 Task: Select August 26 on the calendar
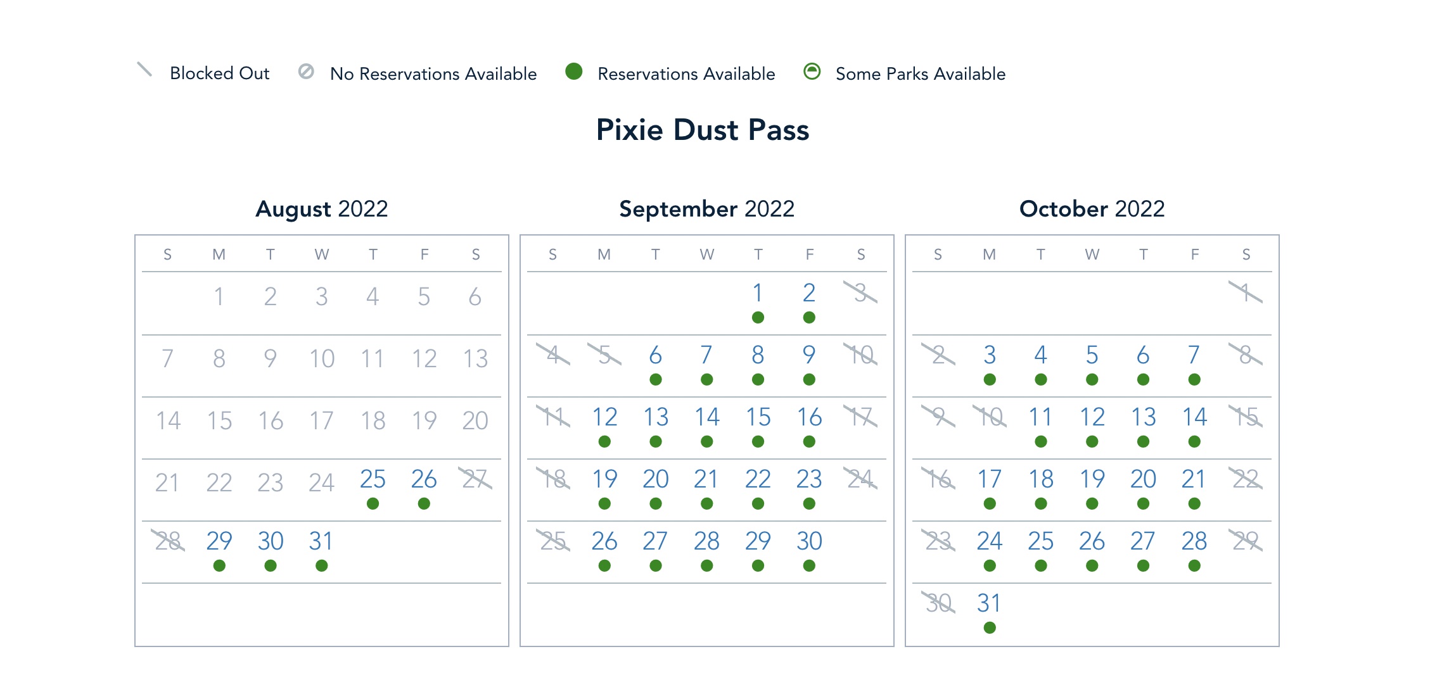click(424, 479)
